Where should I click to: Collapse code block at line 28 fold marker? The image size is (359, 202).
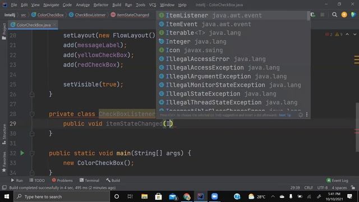coord(32,114)
